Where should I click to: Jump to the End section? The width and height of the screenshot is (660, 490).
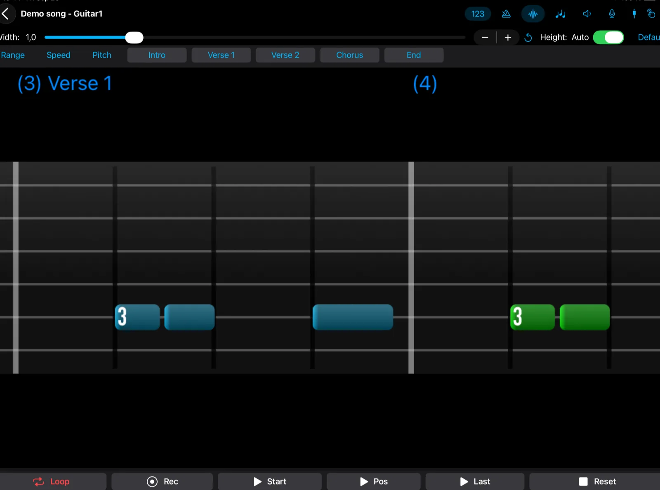[414, 55]
